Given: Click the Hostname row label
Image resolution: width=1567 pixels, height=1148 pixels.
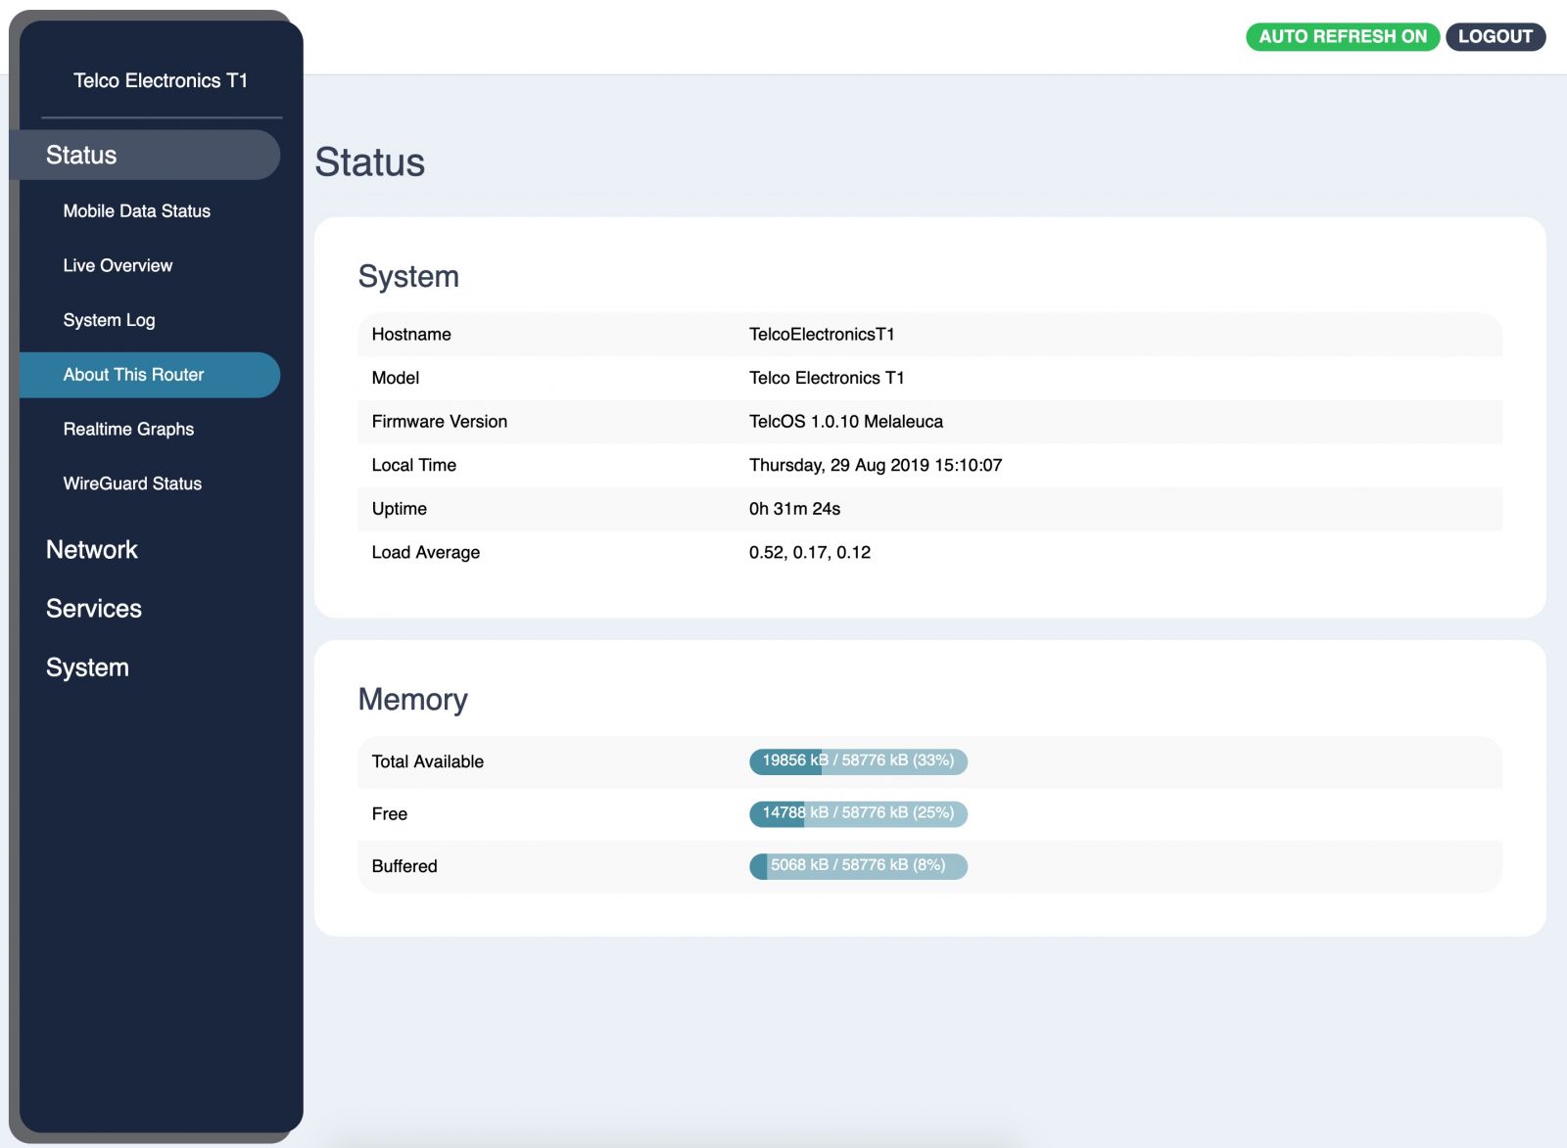Looking at the screenshot, I should (411, 335).
